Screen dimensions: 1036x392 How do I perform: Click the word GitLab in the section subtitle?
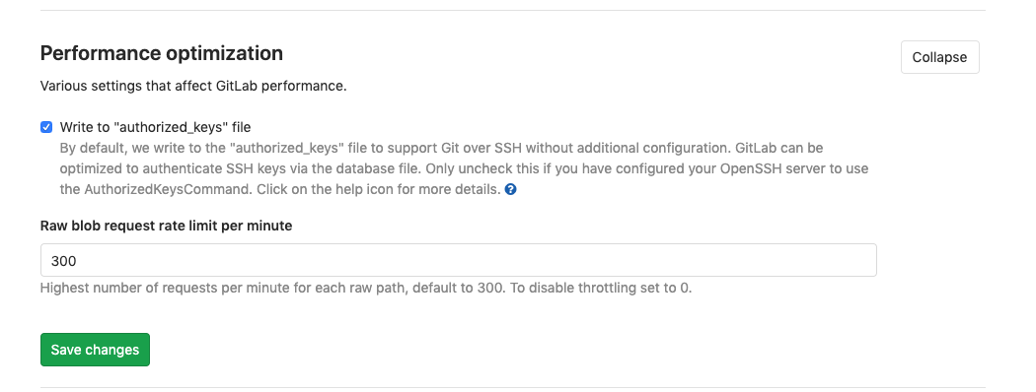(237, 87)
